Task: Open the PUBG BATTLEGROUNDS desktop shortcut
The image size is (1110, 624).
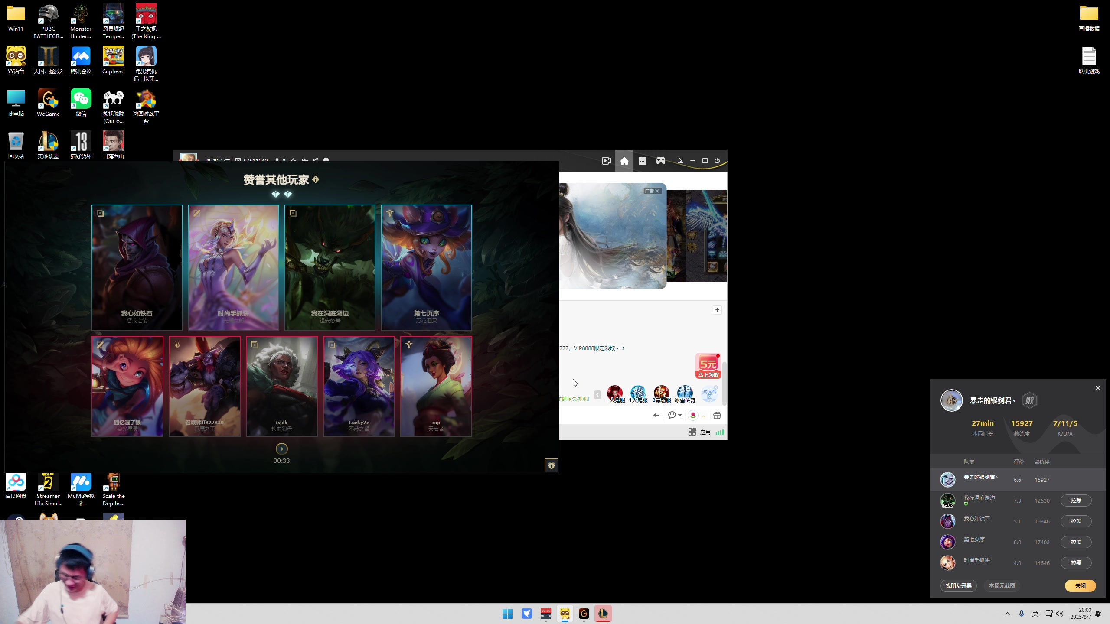Action: coord(48,21)
